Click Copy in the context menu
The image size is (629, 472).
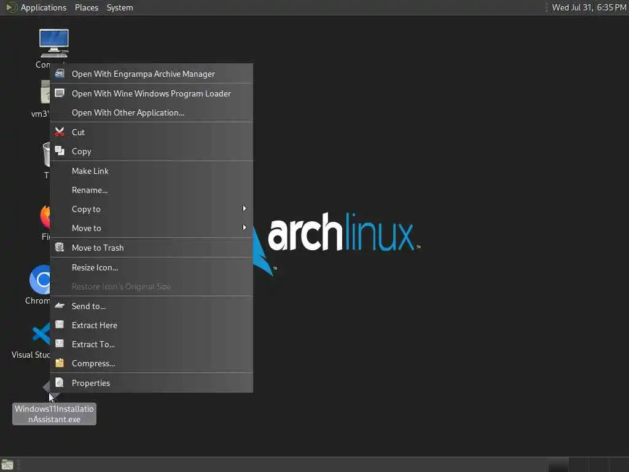point(152,151)
